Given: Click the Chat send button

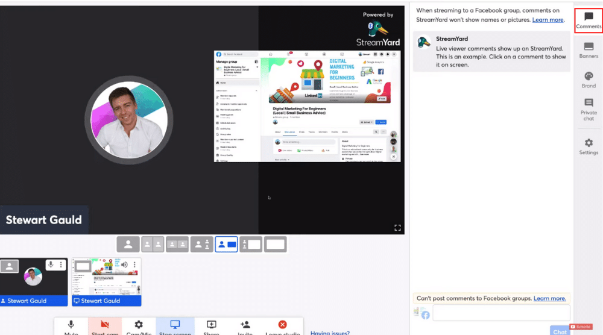Looking at the screenshot, I should click(x=560, y=331).
